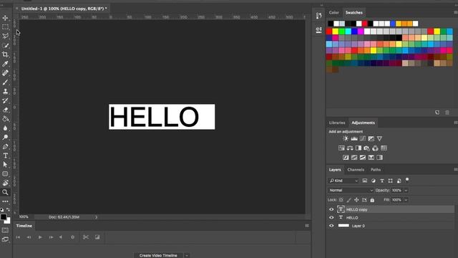Add a Color Lookup adjustment
This screenshot has width=458, height=258.
pyautogui.click(x=384, y=148)
